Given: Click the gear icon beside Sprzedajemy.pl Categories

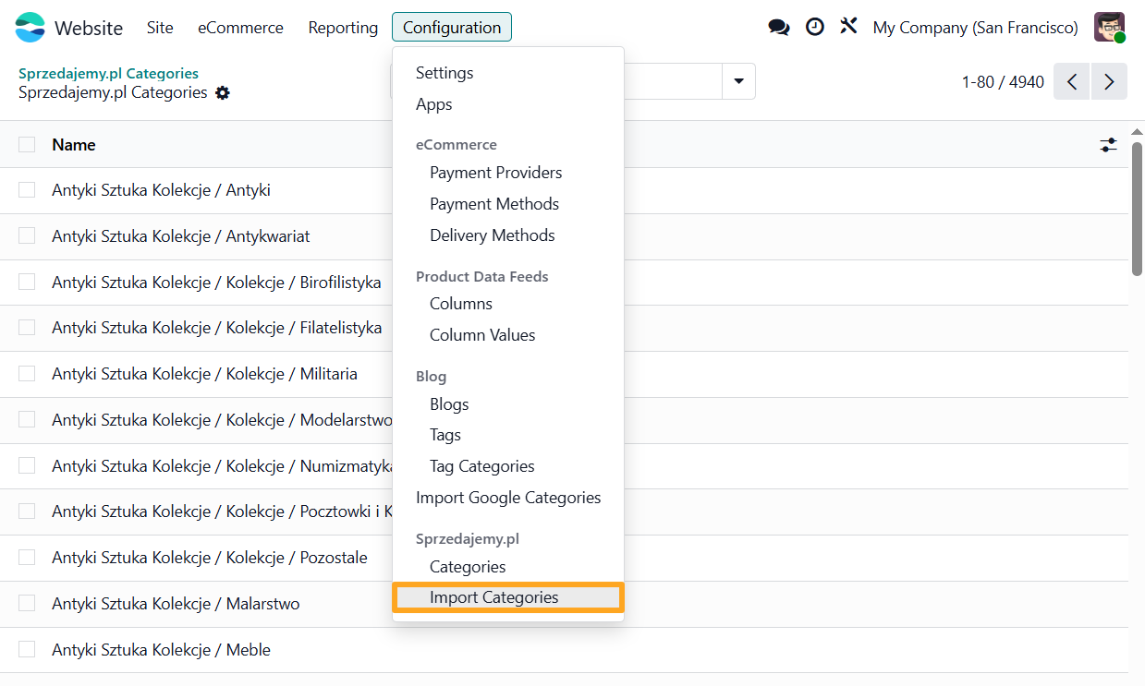Looking at the screenshot, I should [x=223, y=93].
